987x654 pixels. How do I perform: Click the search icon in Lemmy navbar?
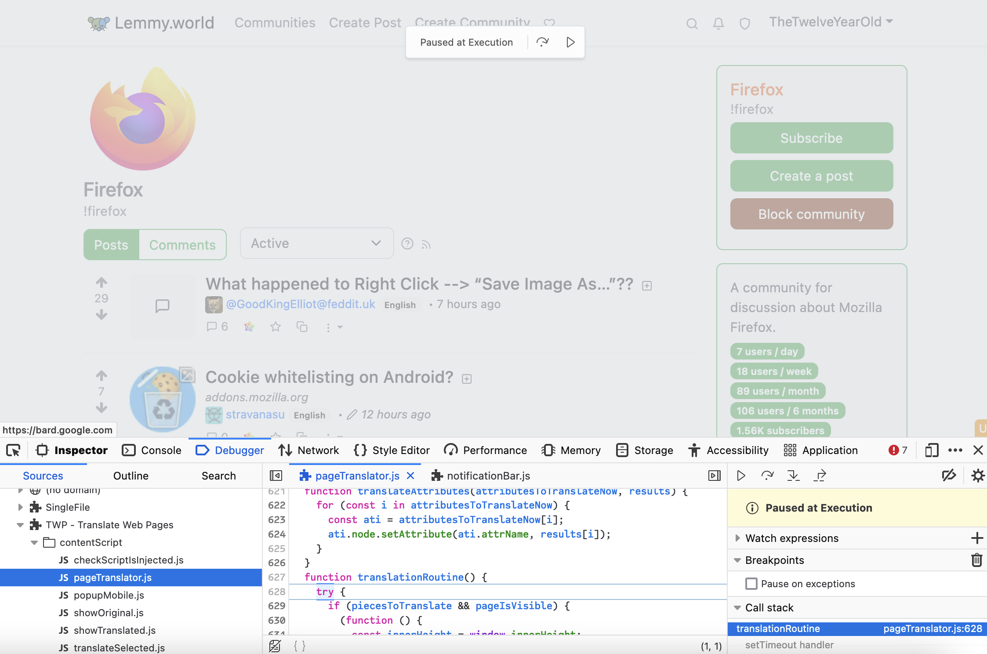tap(692, 23)
